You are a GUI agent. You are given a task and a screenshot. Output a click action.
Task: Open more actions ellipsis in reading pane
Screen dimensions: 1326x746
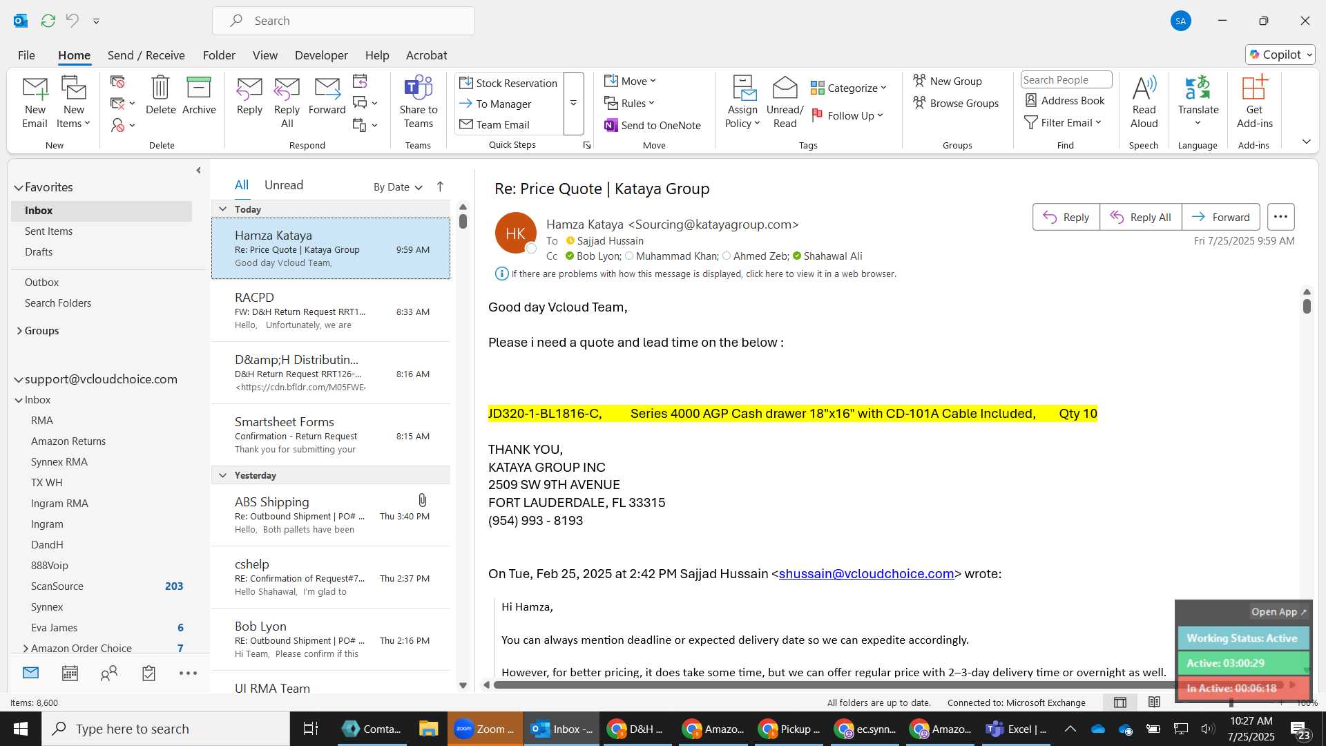1280,217
